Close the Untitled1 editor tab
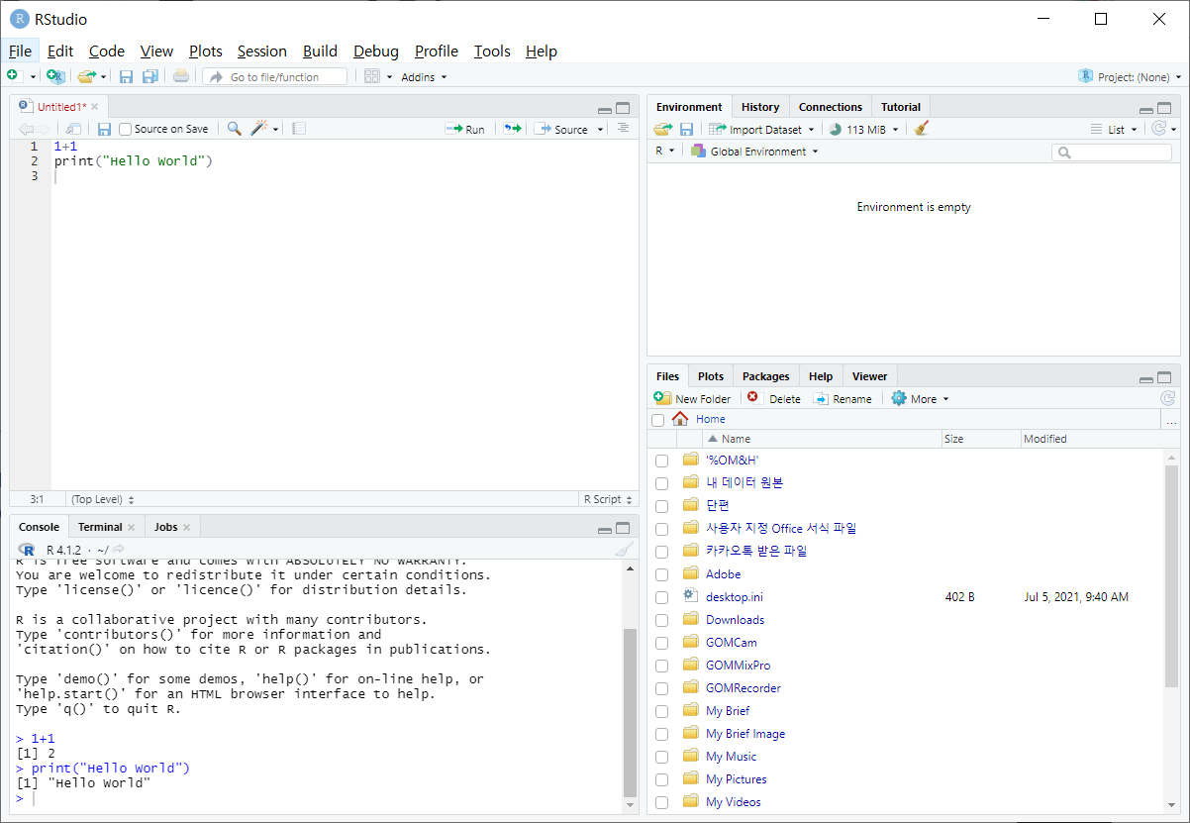This screenshot has height=823, width=1190. (x=95, y=107)
